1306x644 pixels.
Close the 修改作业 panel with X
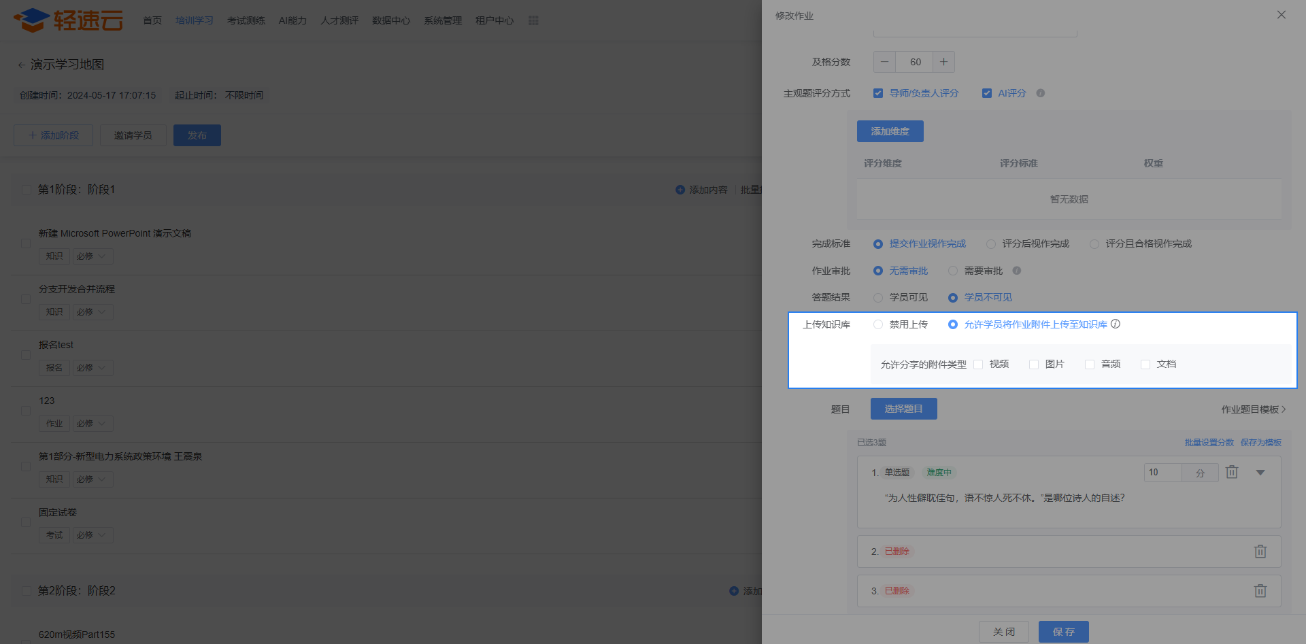click(x=1281, y=15)
